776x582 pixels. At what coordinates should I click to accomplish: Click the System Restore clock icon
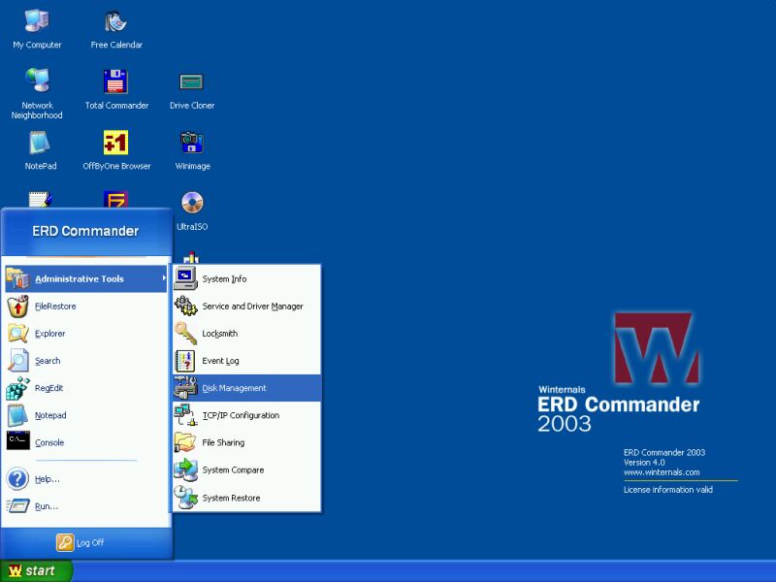click(x=185, y=498)
